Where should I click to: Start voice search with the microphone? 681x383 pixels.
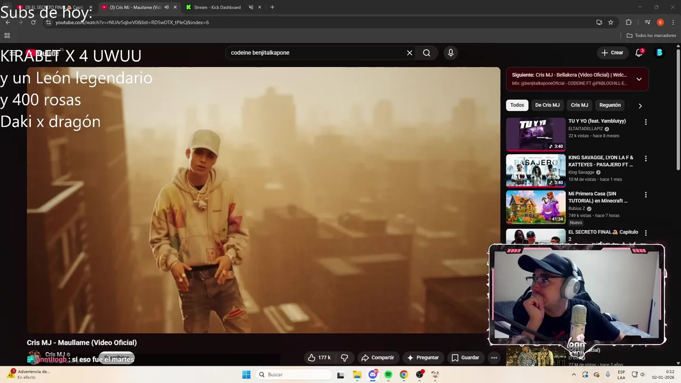click(x=451, y=53)
